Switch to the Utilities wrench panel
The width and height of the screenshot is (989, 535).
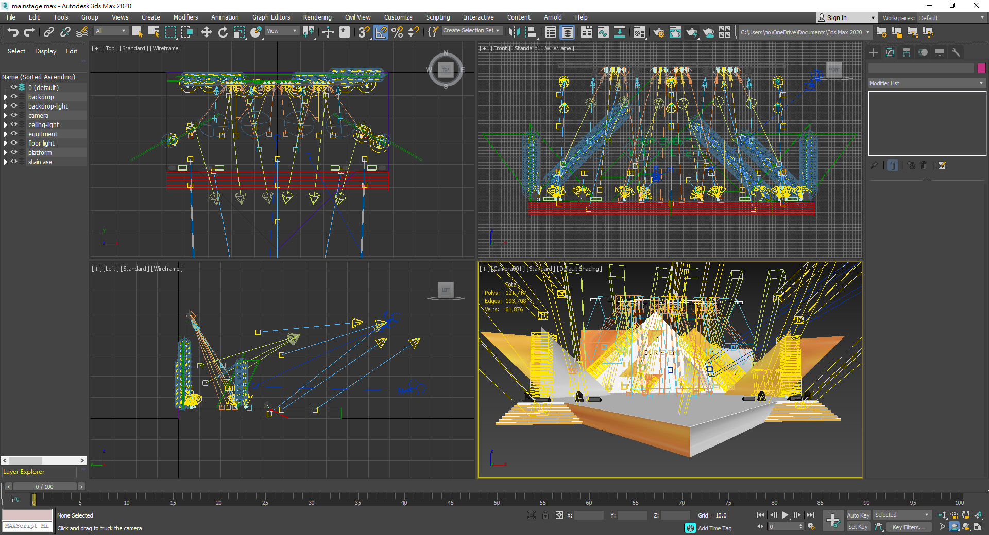tap(956, 52)
